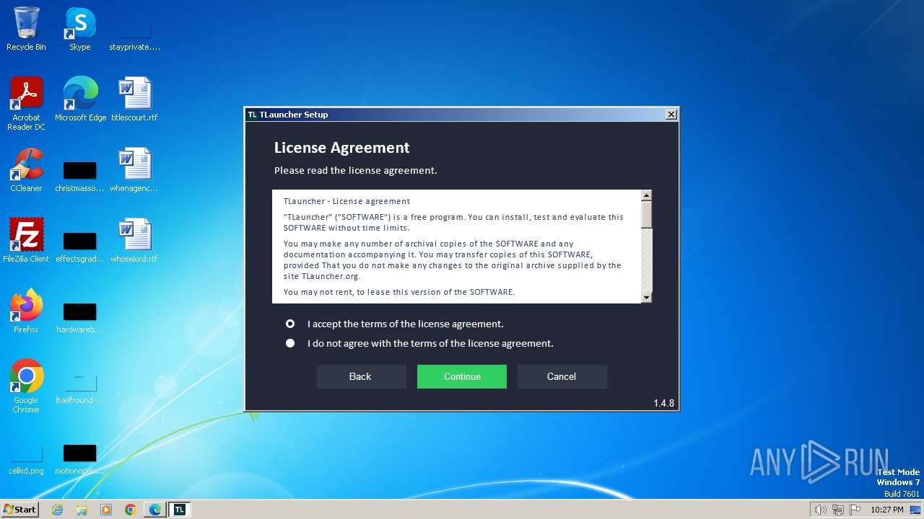
Task: Click the license text scrollbar thumb
Action: (647, 214)
